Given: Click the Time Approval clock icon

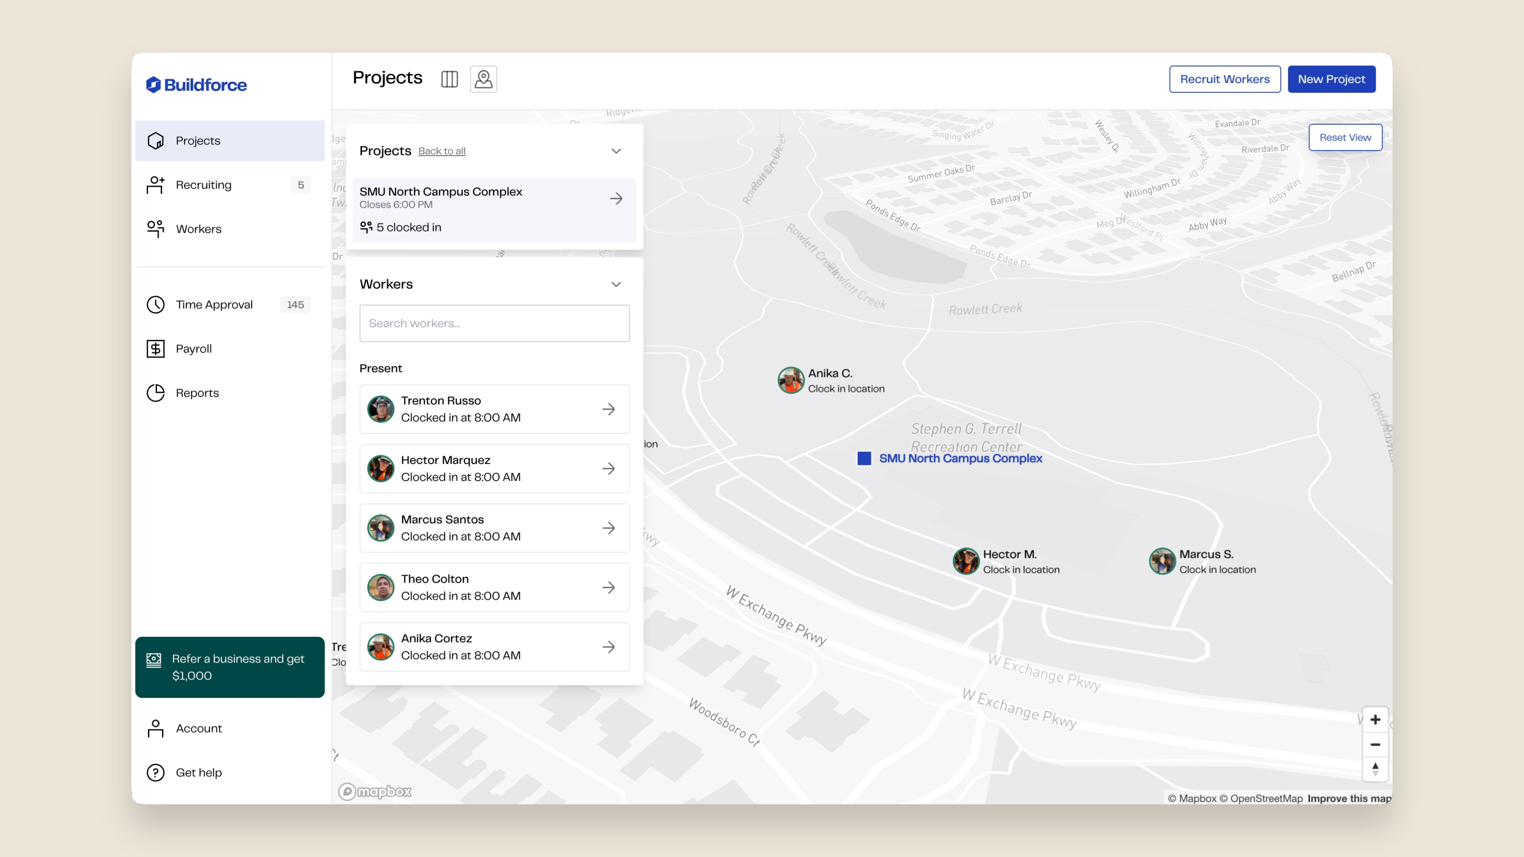Looking at the screenshot, I should point(156,305).
